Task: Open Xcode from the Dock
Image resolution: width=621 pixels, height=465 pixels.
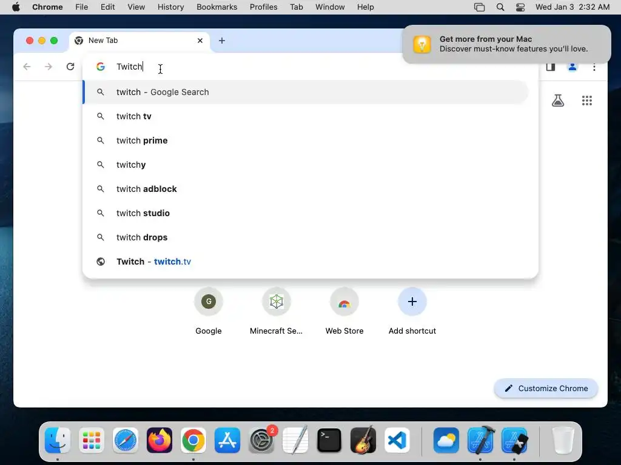Action: click(480, 440)
